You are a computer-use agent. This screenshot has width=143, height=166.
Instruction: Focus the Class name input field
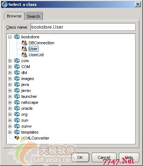click(x=83, y=27)
